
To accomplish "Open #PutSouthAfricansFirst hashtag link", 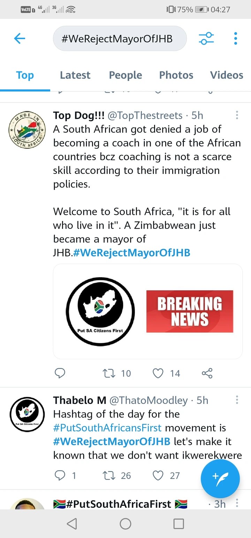I will click(107, 428).
